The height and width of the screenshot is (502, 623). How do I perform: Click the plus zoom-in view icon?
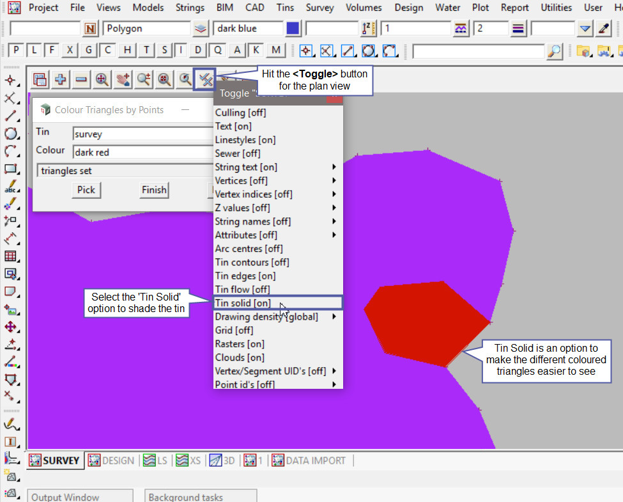click(61, 79)
